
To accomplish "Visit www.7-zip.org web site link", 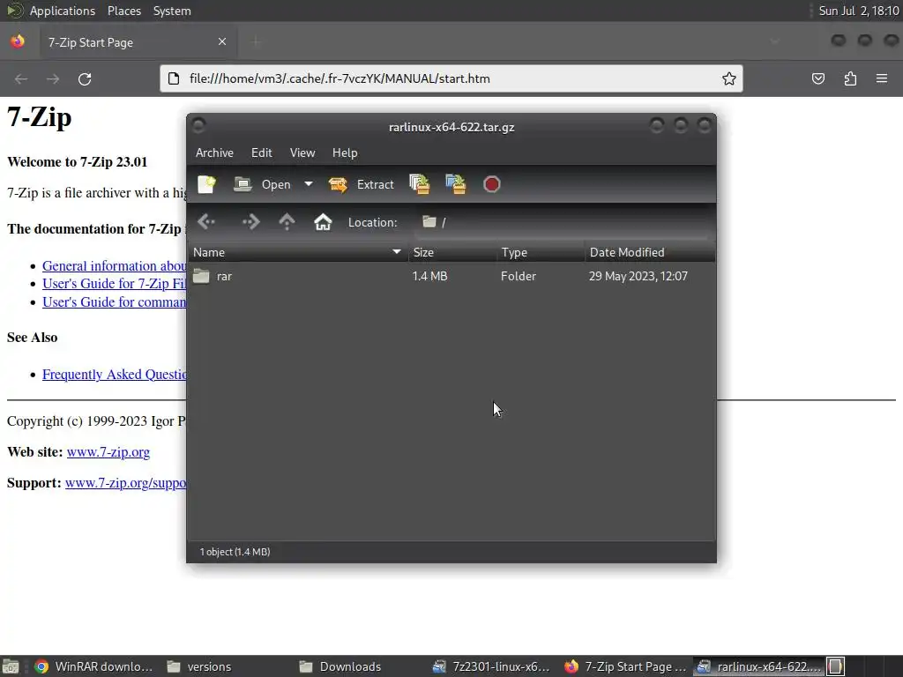I will click(108, 452).
